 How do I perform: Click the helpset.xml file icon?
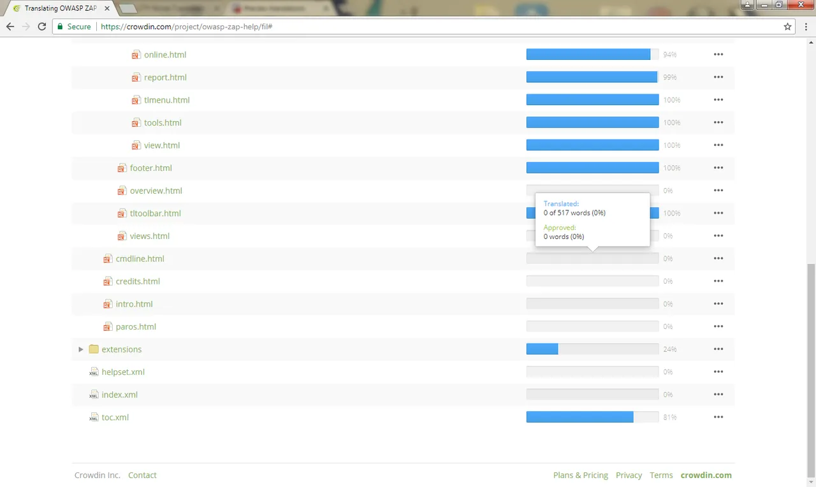[94, 372]
